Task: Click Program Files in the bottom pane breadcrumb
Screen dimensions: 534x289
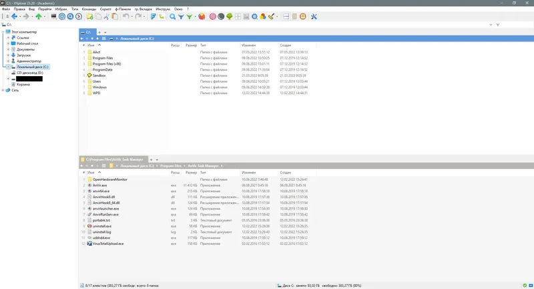Action: (x=171, y=166)
